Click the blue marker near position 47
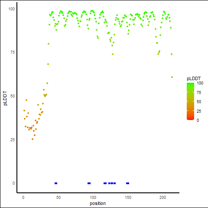Screen dimensions: 208x208 (56, 183)
